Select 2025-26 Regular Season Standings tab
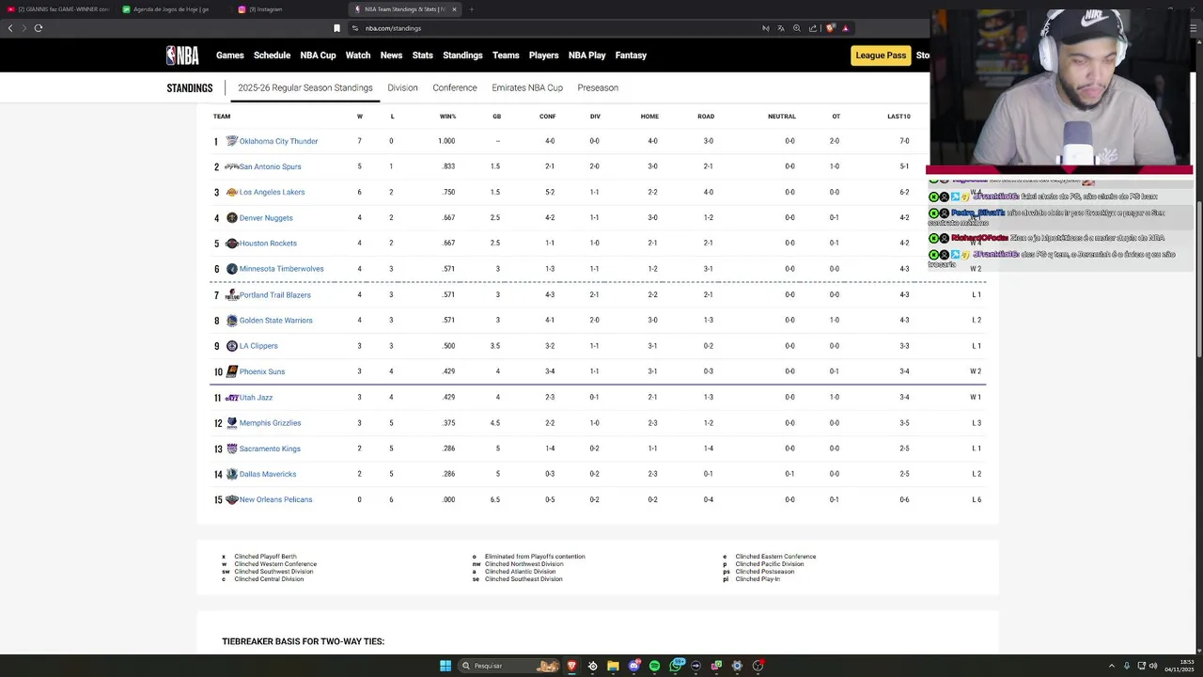 pyautogui.click(x=305, y=87)
